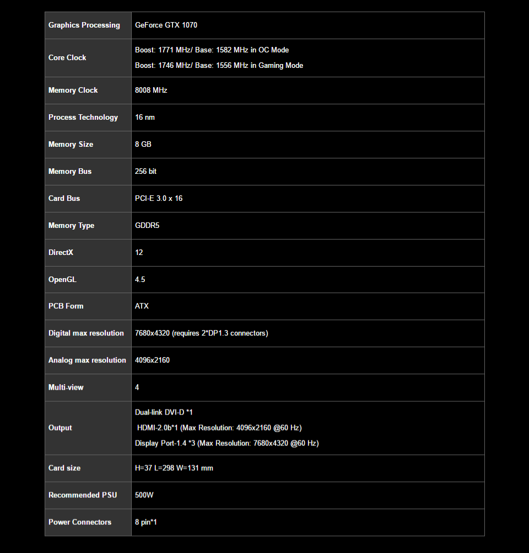Click the 8008 MHz memory clock value
This screenshot has height=553, width=529.
[x=151, y=91]
